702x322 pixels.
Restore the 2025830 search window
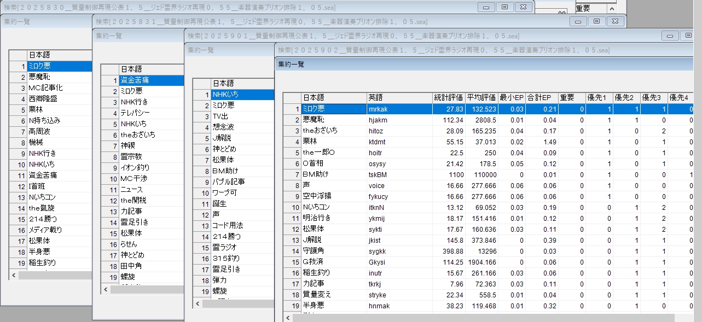tap(504, 7)
